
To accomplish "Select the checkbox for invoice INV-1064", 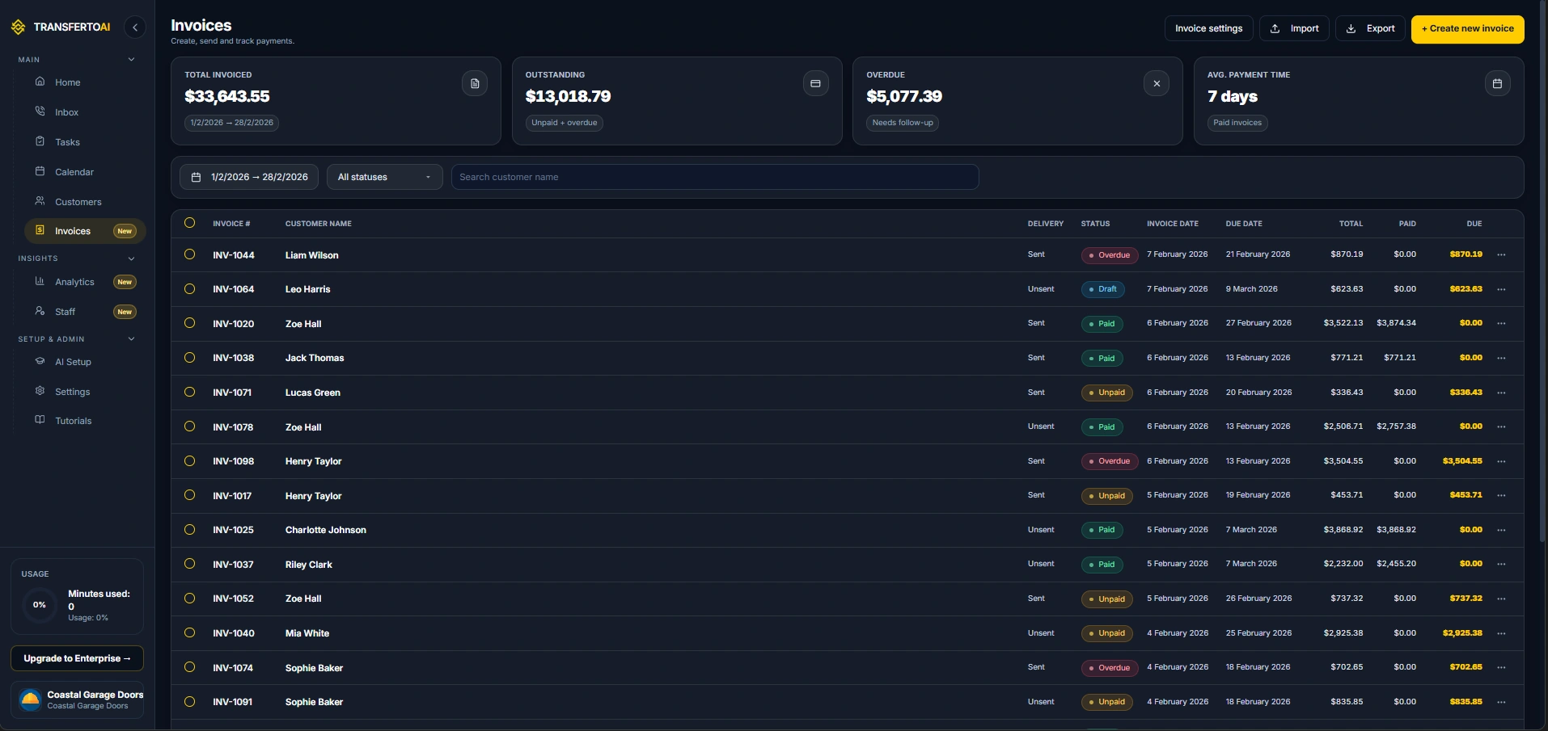I will click(x=190, y=289).
